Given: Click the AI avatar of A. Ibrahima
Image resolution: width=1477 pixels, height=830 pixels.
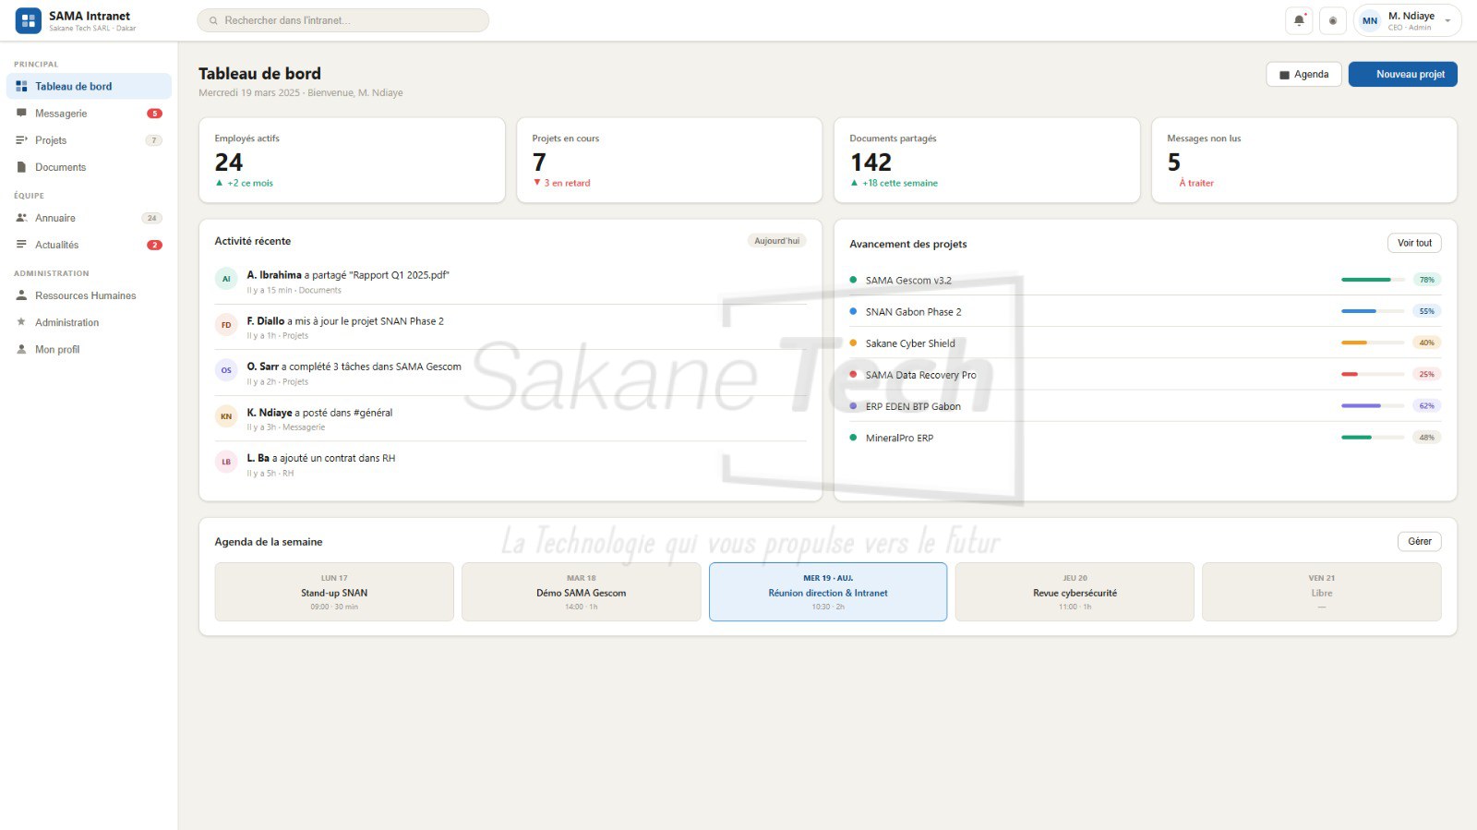Looking at the screenshot, I should coord(226,279).
